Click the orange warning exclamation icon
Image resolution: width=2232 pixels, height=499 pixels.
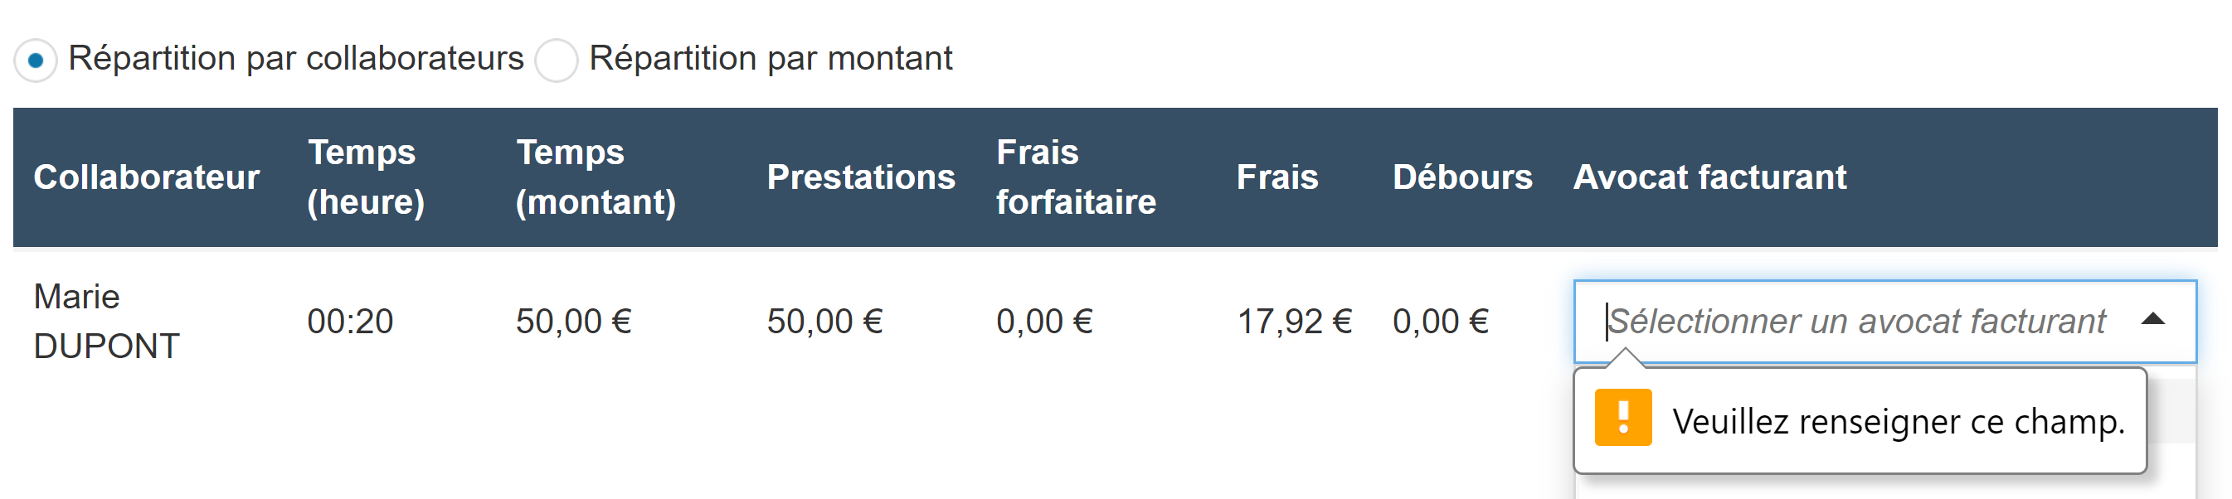pyautogui.click(x=1622, y=418)
